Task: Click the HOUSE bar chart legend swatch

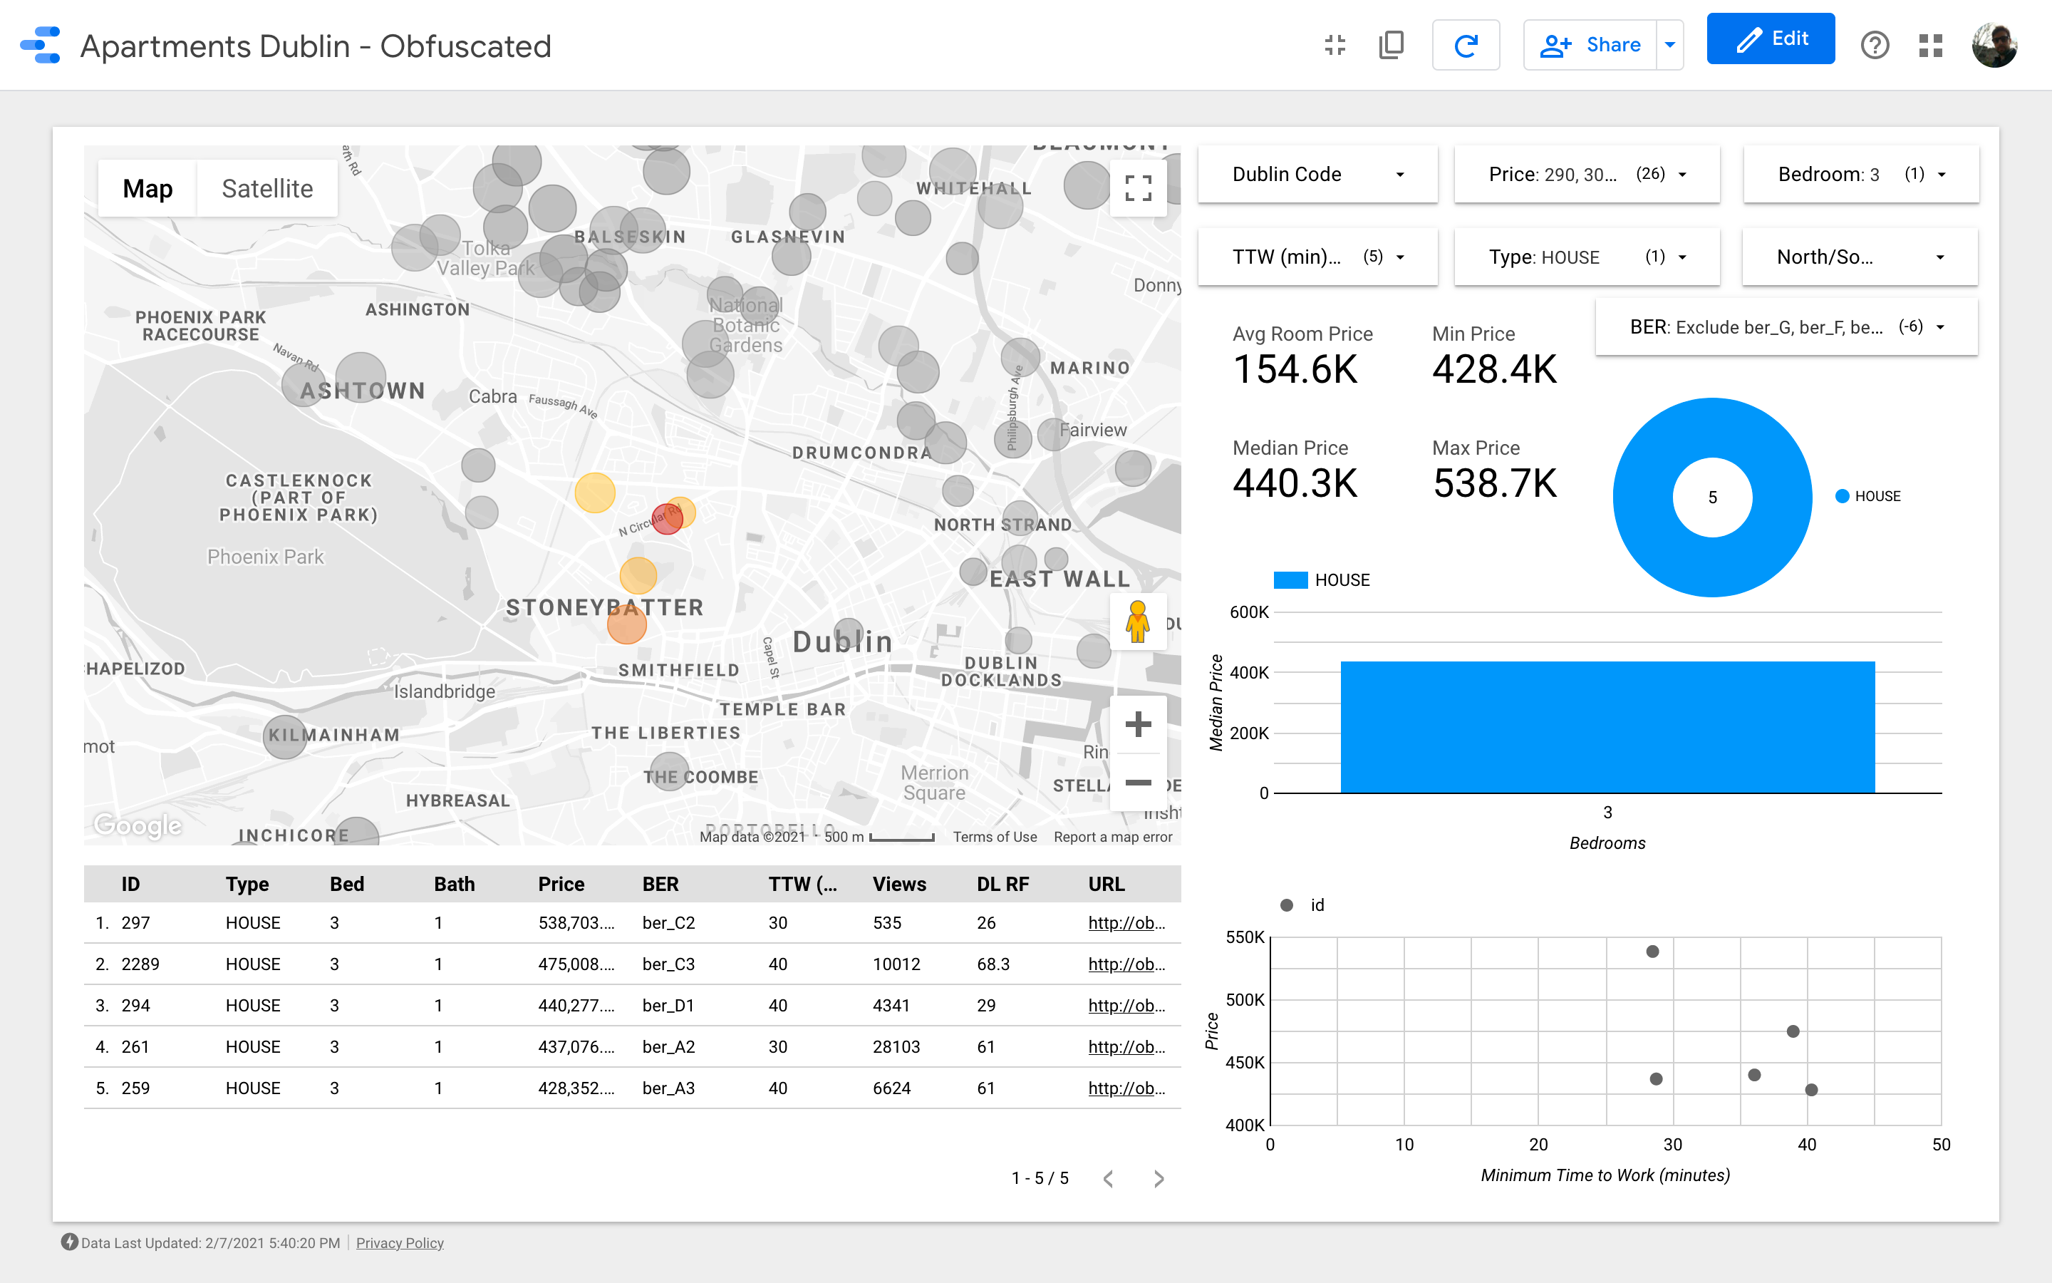Action: [1290, 580]
